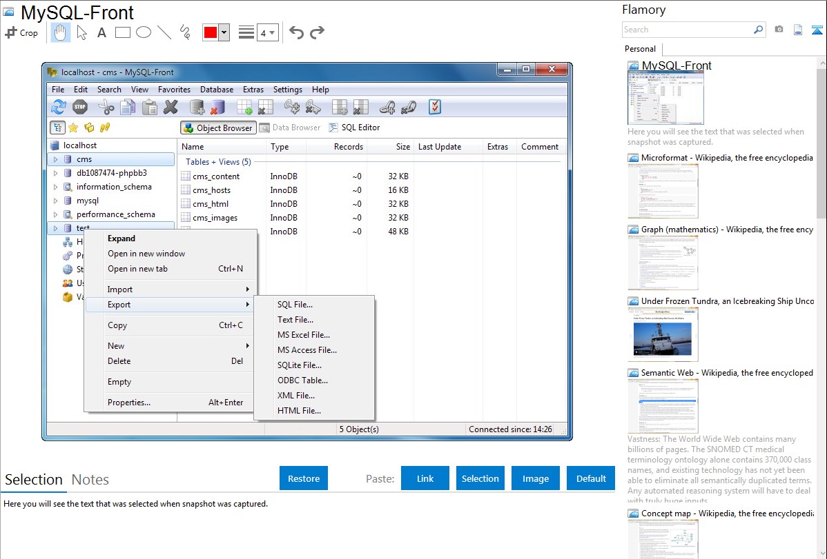The height and width of the screenshot is (559, 827).
Task: Click the Refresh icon in MySQL-Front toolbar
Action: (x=59, y=108)
